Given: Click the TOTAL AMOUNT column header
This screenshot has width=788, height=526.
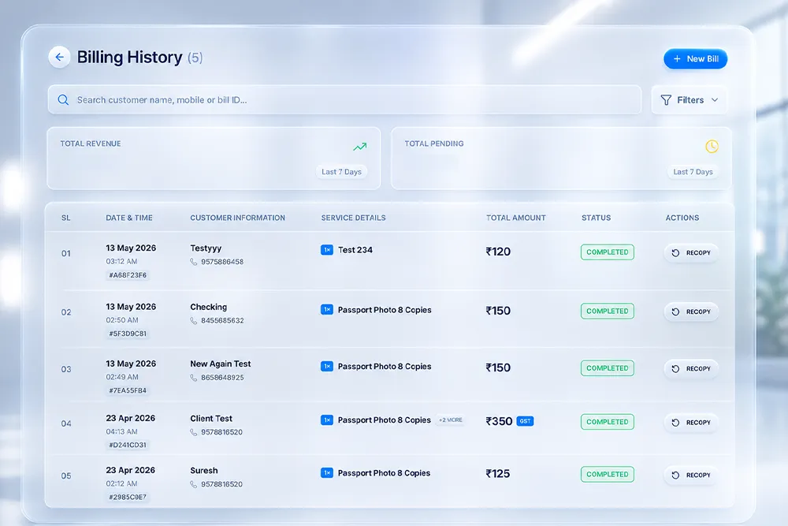Looking at the screenshot, I should point(516,218).
